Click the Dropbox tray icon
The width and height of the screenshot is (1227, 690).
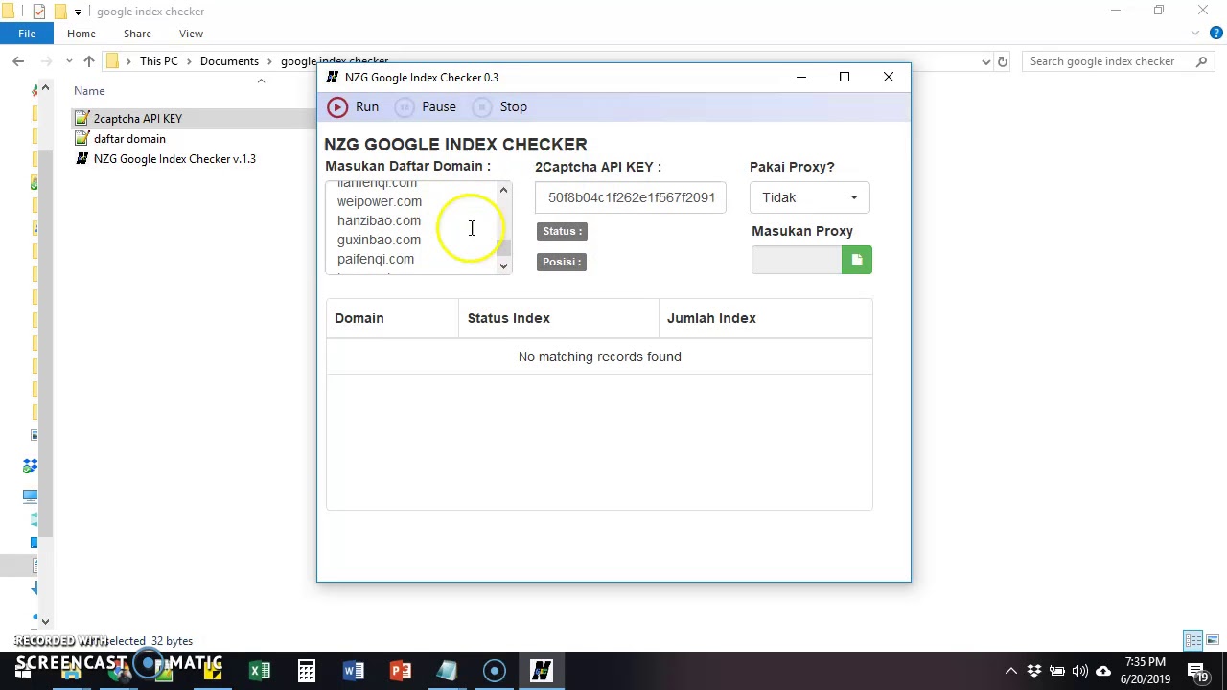click(1034, 671)
